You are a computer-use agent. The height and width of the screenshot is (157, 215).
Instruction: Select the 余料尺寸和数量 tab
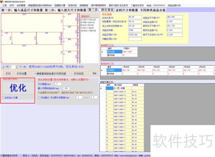point(127,10)
